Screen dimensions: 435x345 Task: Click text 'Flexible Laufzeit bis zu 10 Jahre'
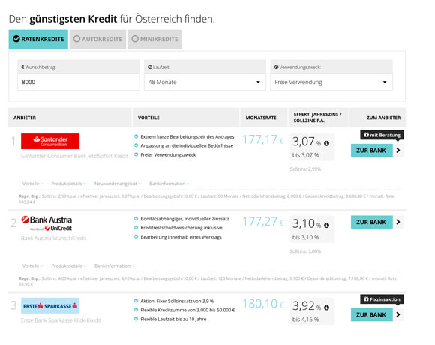point(173,319)
